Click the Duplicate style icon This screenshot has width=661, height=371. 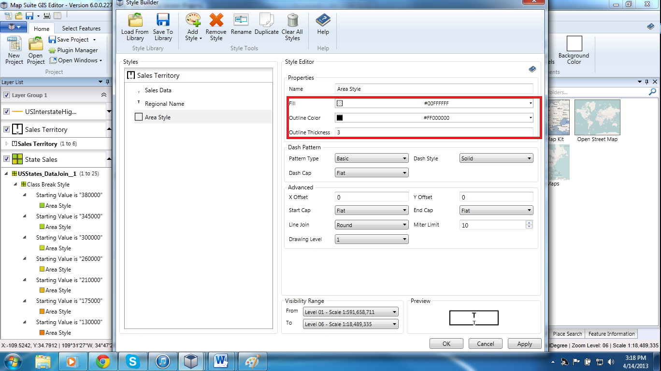(267, 20)
